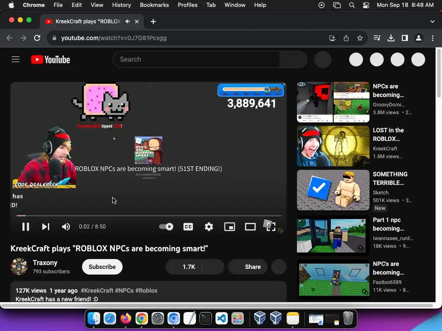Enter fullscreen in the video player

271,226
